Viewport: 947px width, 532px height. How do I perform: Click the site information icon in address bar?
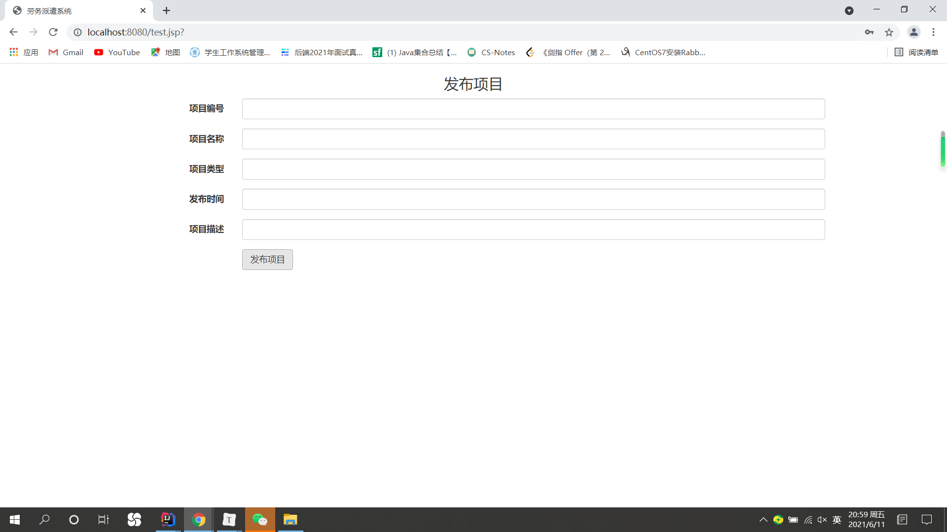tap(77, 32)
